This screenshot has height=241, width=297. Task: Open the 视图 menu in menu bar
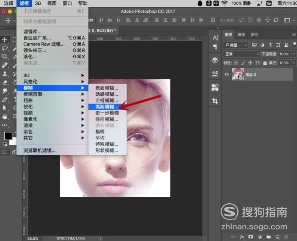coord(52,3)
